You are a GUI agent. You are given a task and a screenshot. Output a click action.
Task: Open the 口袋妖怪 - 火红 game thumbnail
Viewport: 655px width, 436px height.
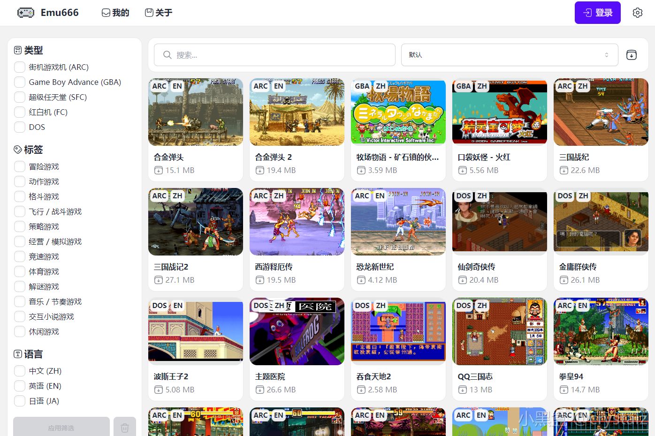[500, 112]
